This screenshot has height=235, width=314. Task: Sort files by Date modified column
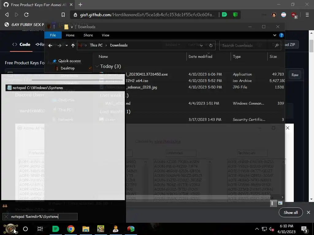tap(200, 57)
